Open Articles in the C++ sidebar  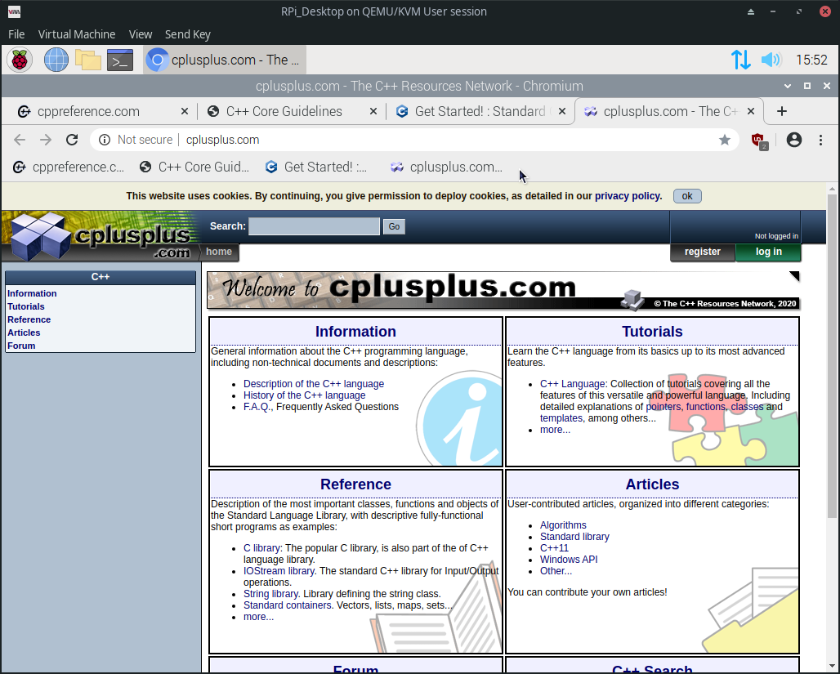point(24,333)
